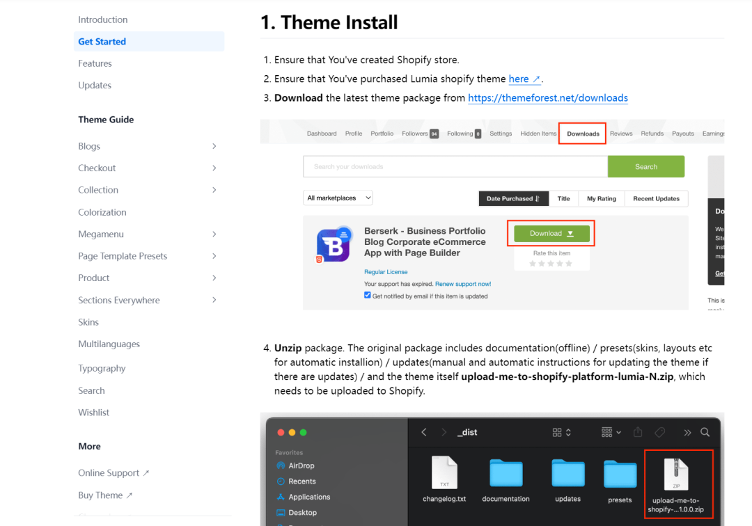Click the green Download button
Image resolution: width=752 pixels, height=526 pixels.
(551, 234)
